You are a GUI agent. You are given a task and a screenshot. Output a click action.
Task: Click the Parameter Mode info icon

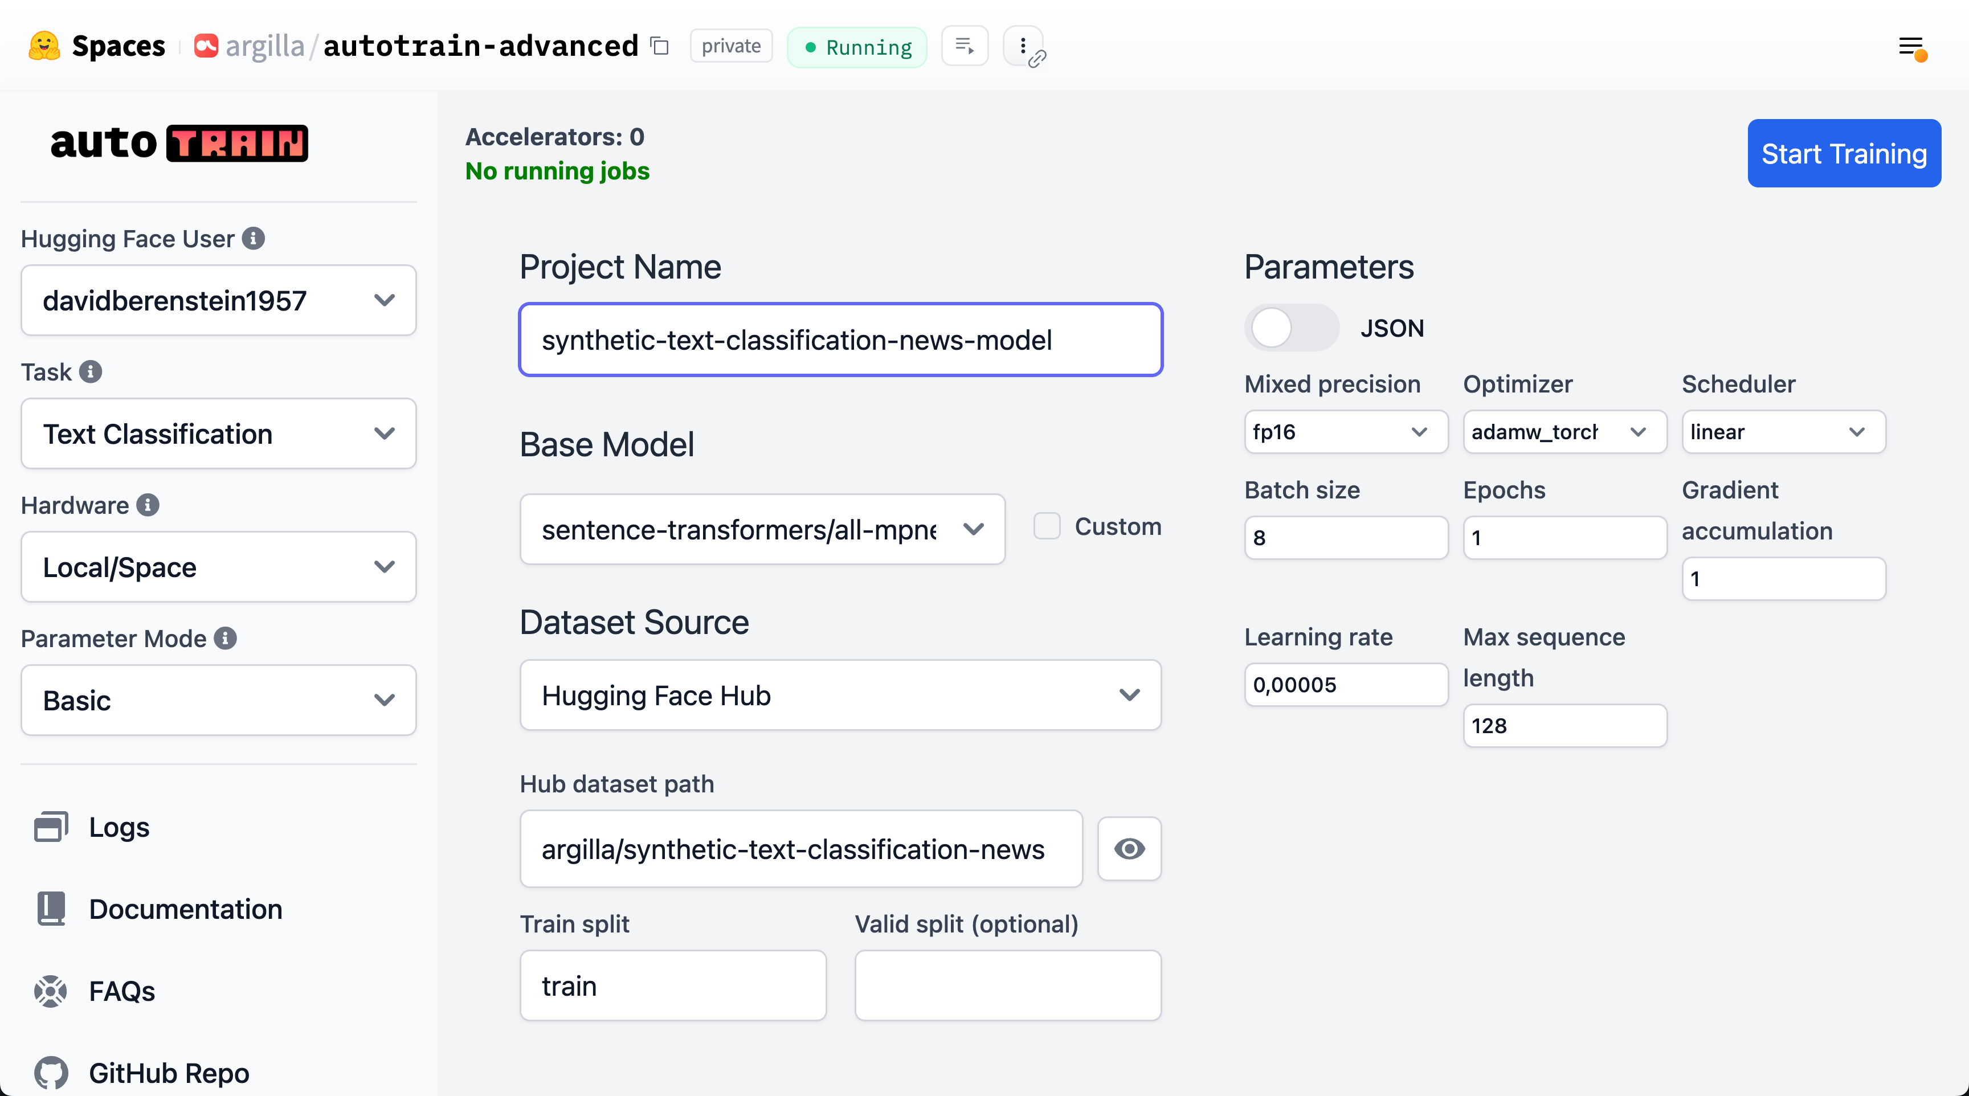coord(224,638)
